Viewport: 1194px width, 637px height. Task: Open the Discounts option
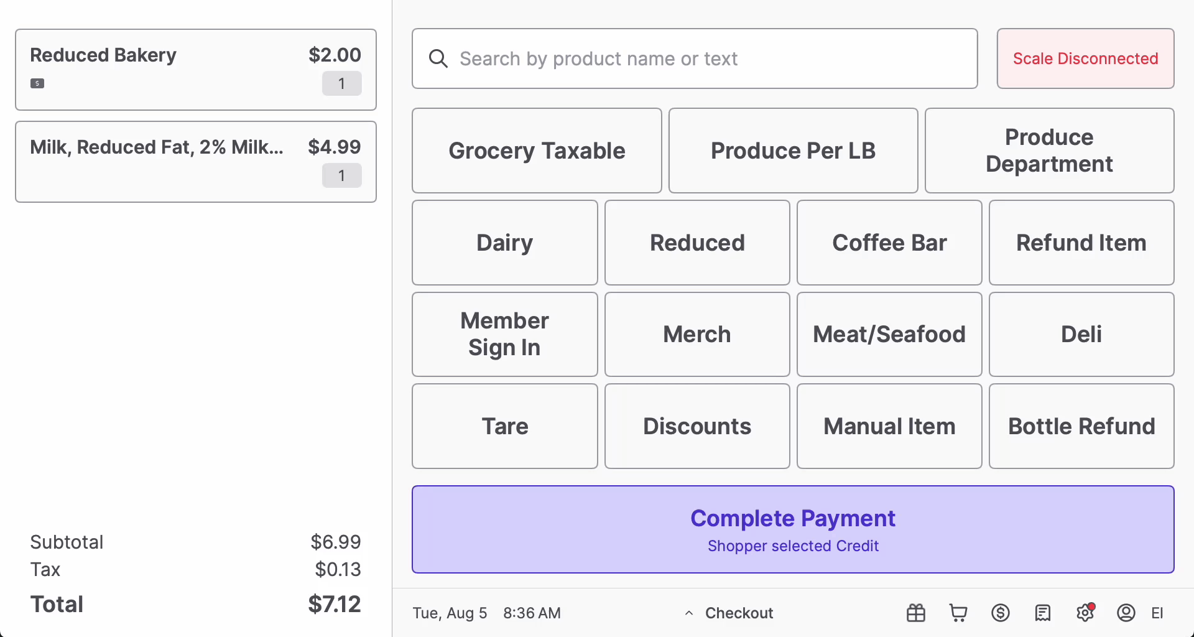tap(696, 426)
